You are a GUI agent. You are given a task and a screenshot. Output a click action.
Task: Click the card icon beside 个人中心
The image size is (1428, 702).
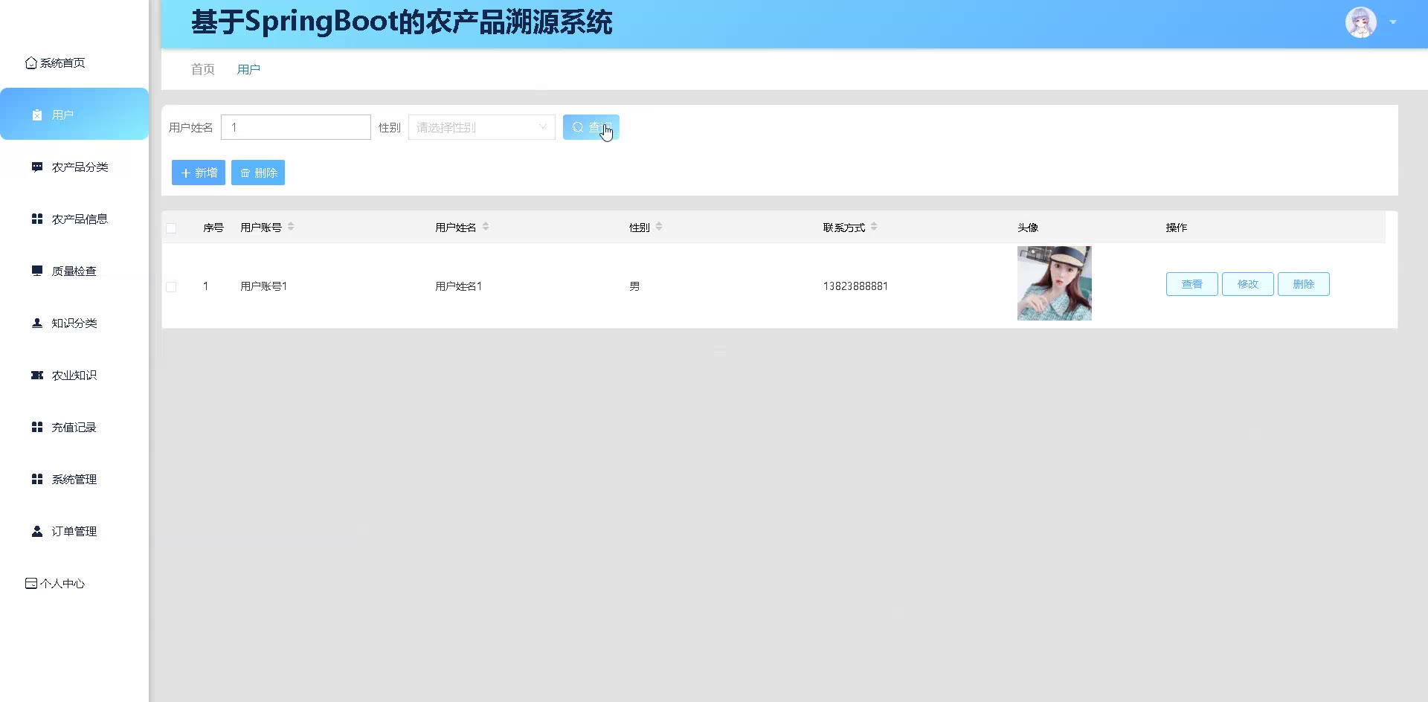tap(31, 584)
